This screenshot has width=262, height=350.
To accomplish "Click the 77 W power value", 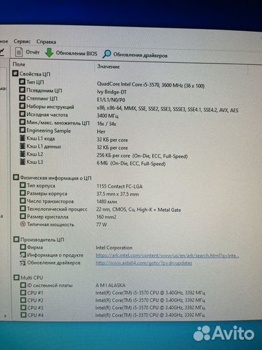I will [102, 224].
